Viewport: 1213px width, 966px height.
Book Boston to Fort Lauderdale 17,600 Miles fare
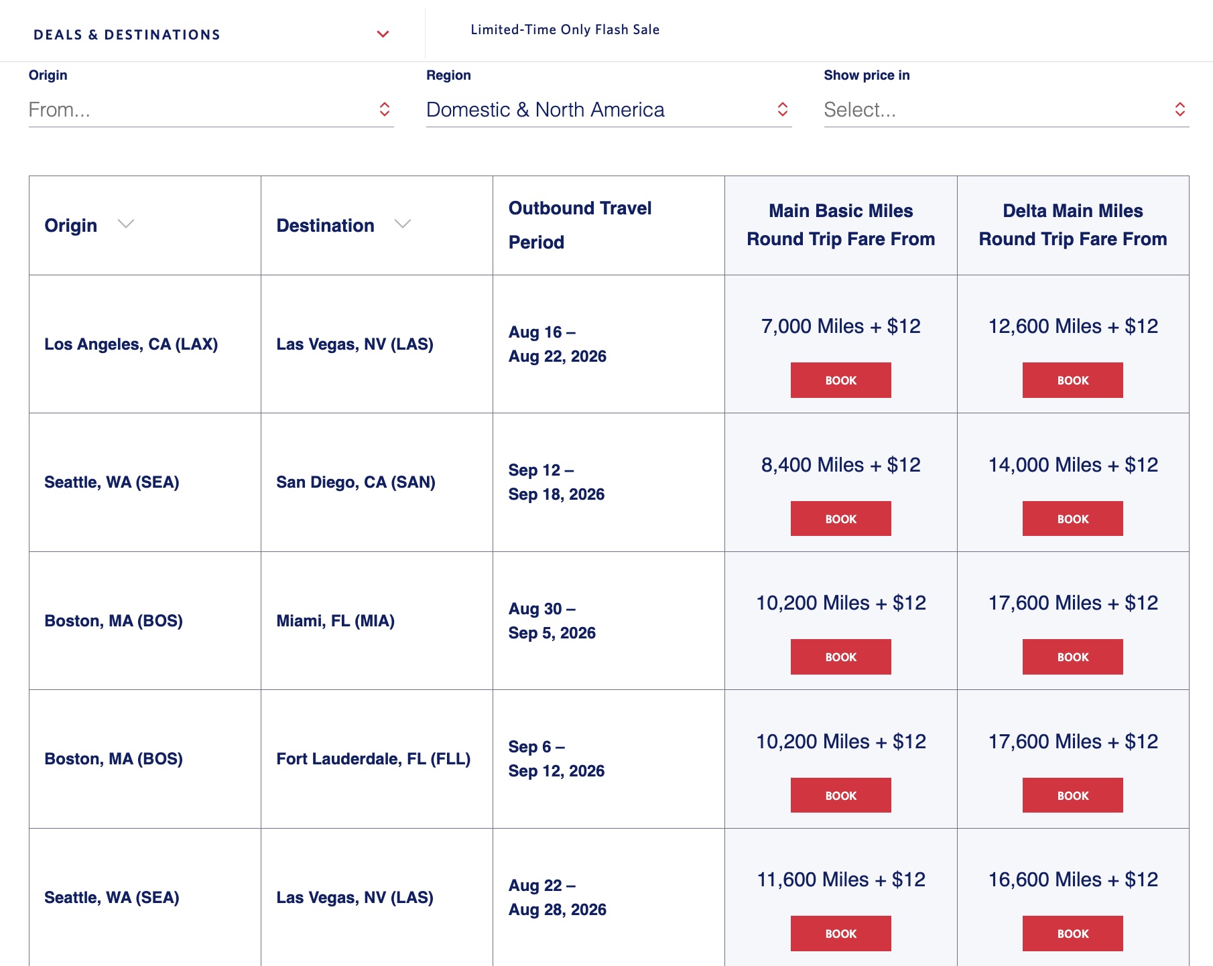1072,795
